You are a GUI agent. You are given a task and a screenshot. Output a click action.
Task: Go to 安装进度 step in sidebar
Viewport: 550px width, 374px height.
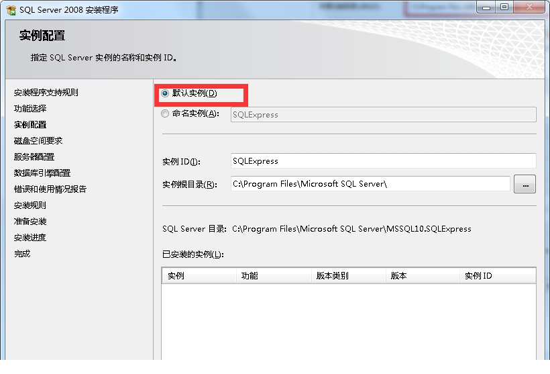point(30,238)
